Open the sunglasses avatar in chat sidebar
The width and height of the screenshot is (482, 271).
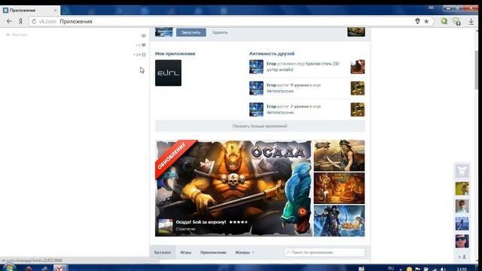coord(462,241)
